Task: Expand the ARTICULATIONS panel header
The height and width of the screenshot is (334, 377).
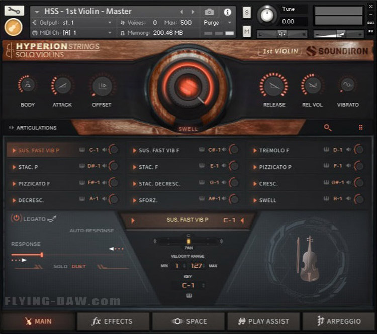Action: click(x=33, y=128)
